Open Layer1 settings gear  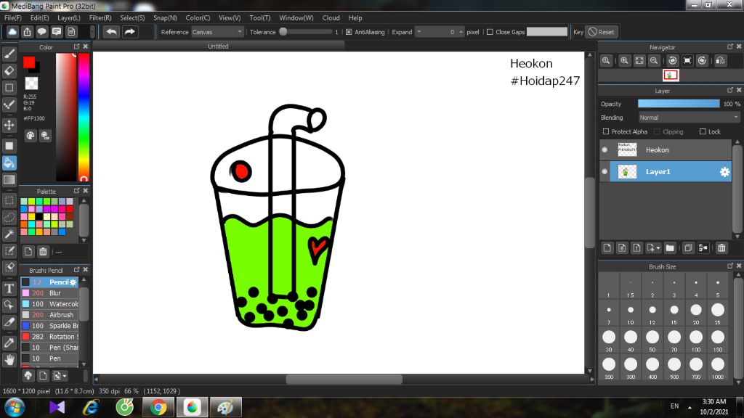coord(724,172)
